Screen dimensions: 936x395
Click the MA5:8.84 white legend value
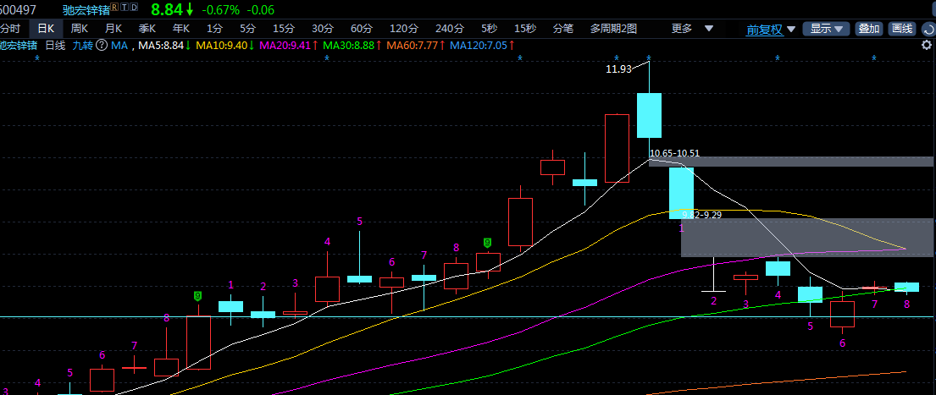161,46
